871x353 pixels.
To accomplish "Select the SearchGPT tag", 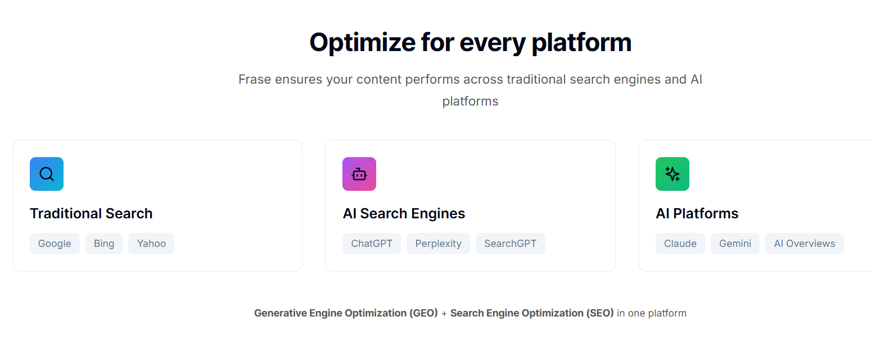I will tap(511, 244).
